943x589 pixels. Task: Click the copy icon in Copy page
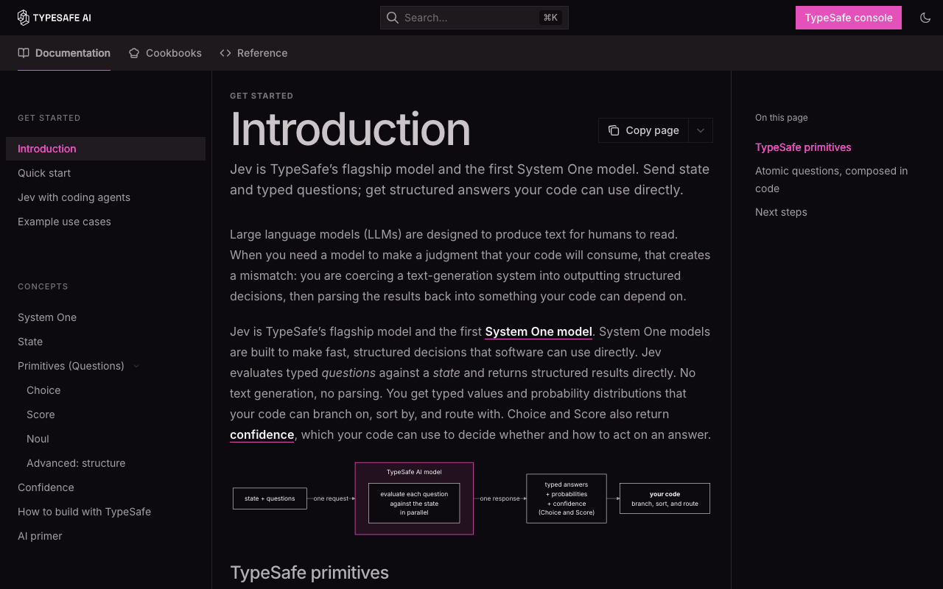(614, 130)
